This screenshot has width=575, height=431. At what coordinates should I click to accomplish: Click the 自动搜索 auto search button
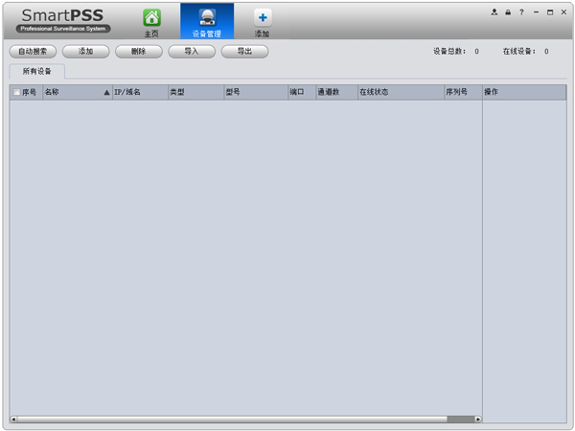pyautogui.click(x=33, y=52)
